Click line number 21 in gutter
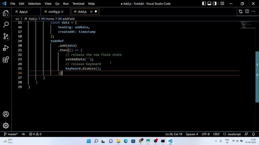 (20, 50)
